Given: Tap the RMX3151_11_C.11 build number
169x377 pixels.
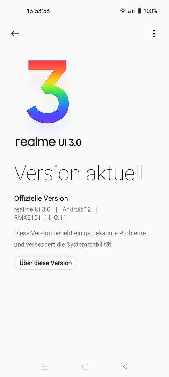Looking at the screenshot, I should click(x=40, y=217).
